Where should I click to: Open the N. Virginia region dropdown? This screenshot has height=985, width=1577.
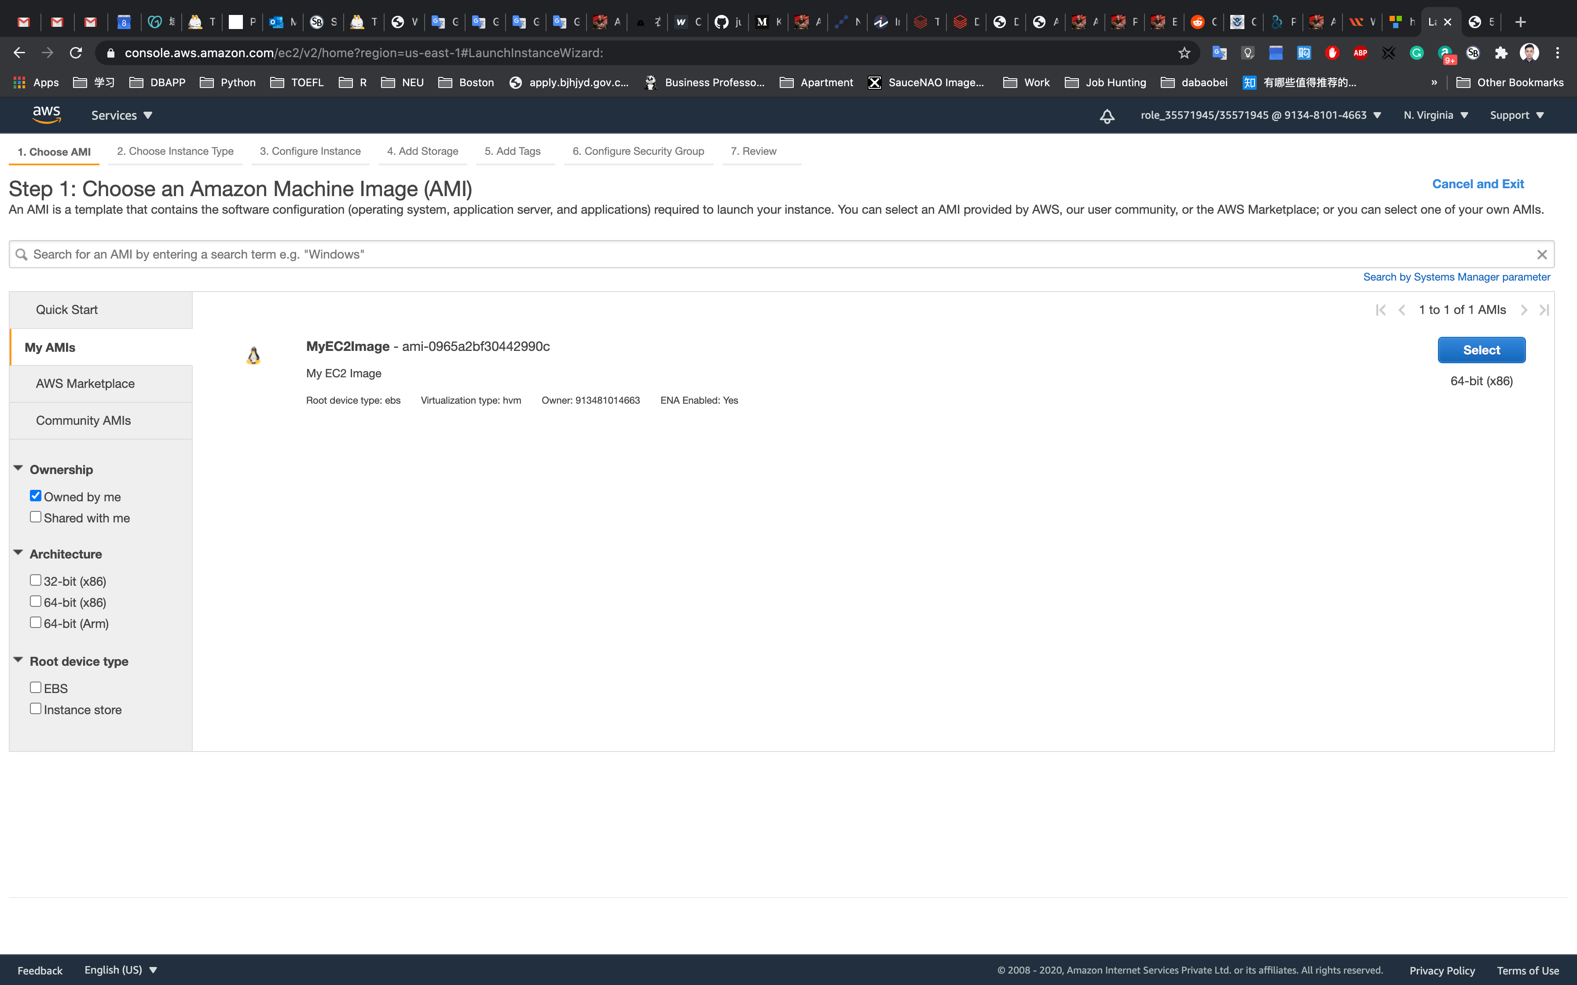point(1436,115)
